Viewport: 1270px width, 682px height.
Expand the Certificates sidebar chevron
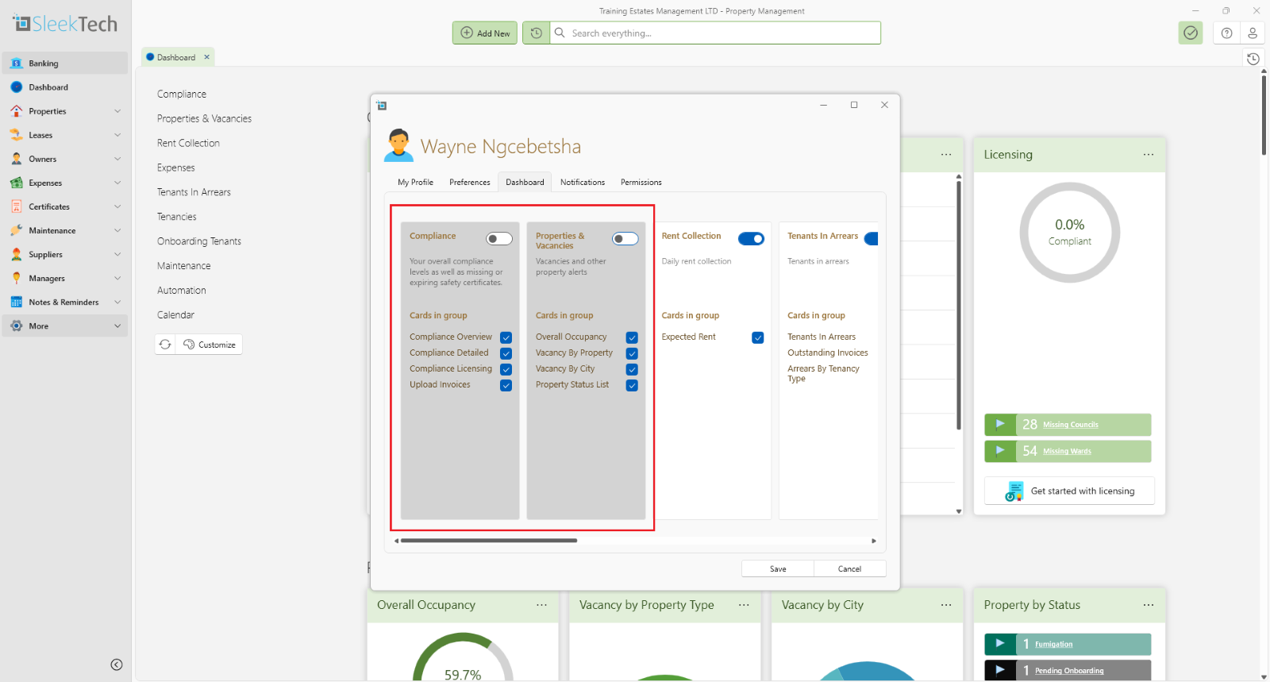[117, 206]
